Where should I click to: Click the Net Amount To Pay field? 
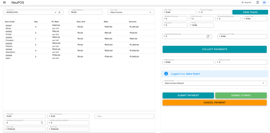click(x=242, y=36)
